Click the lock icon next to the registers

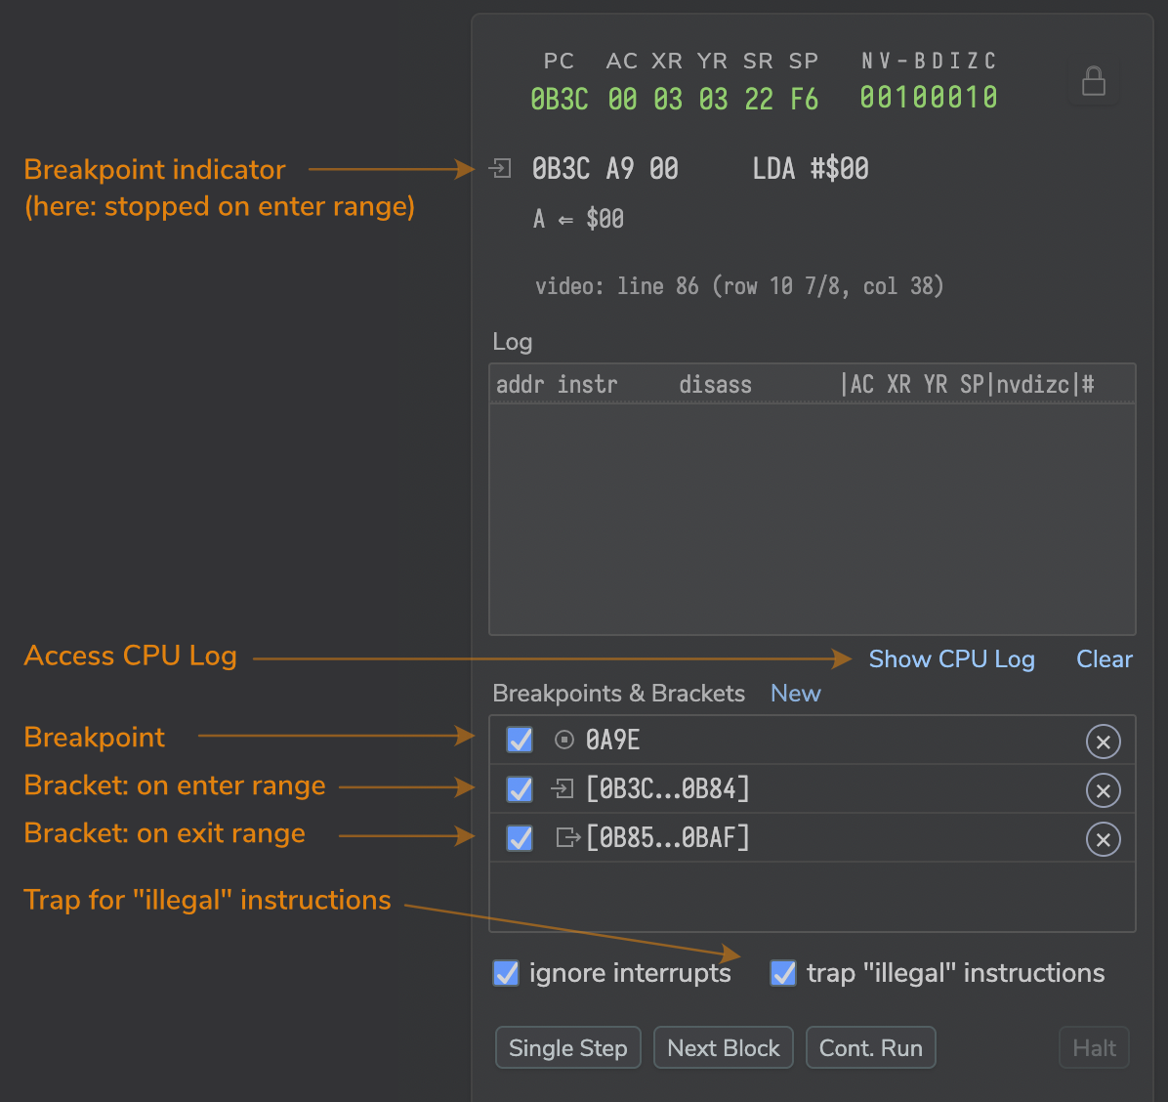(x=1093, y=81)
